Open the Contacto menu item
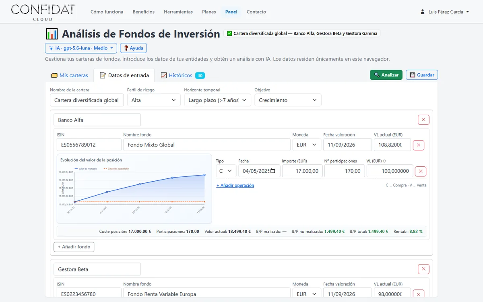 point(256,12)
